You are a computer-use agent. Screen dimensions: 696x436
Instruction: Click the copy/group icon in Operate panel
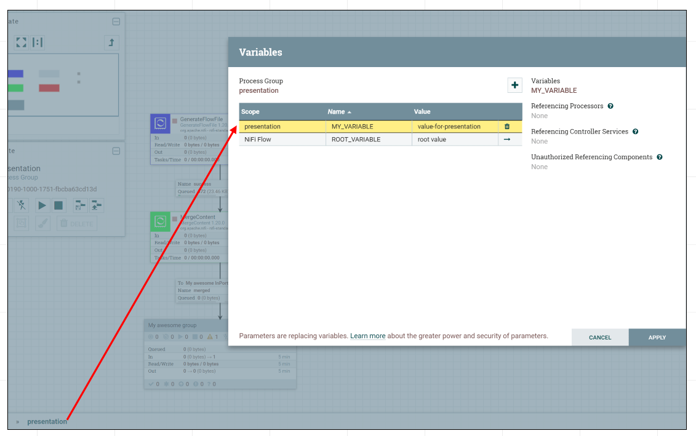(22, 223)
